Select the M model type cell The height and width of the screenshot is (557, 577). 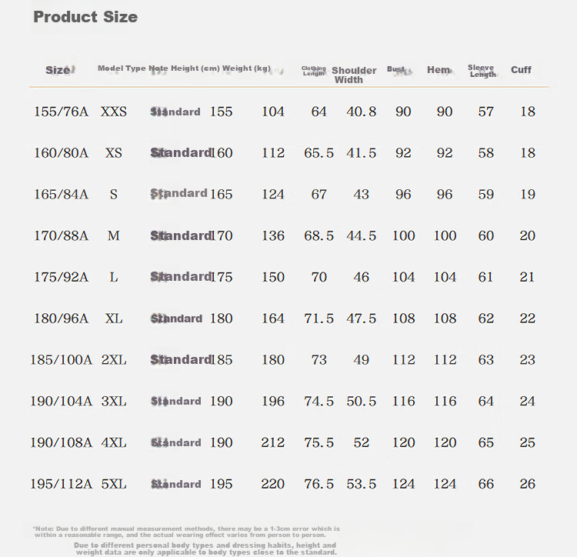click(x=113, y=235)
